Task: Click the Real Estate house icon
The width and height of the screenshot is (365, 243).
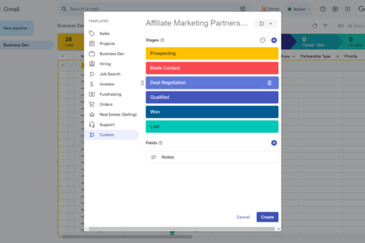Action: [x=92, y=115]
